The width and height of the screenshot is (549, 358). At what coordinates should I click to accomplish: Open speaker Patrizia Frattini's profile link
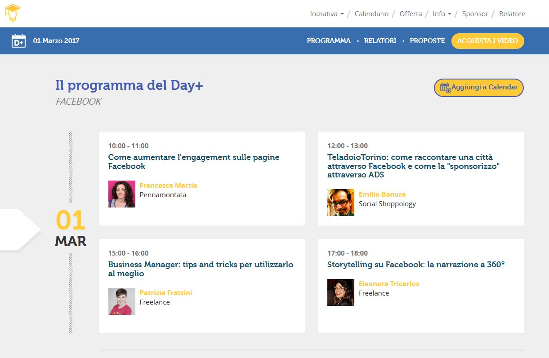(166, 293)
